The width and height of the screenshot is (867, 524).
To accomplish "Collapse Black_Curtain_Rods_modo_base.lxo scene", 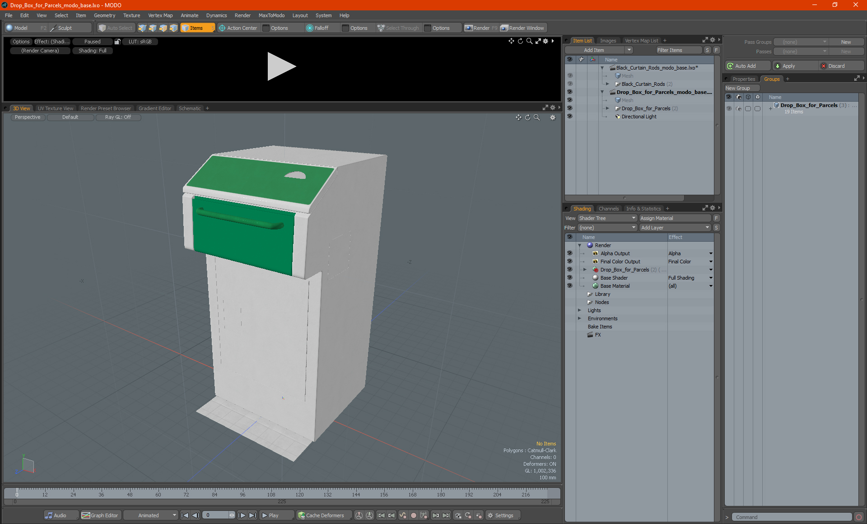I will [x=602, y=68].
